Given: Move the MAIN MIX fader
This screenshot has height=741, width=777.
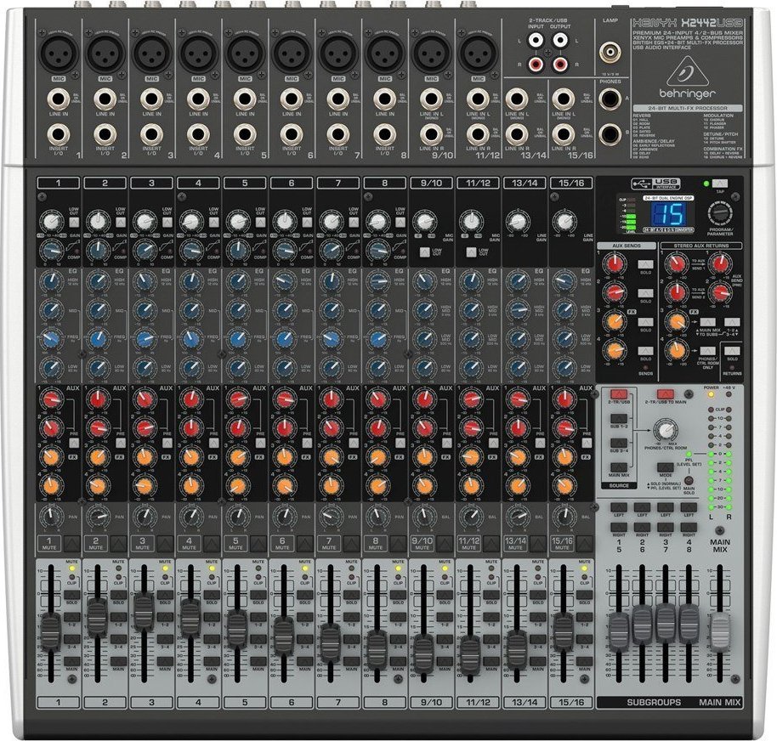Looking at the screenshot, I should tap(720, 633).
